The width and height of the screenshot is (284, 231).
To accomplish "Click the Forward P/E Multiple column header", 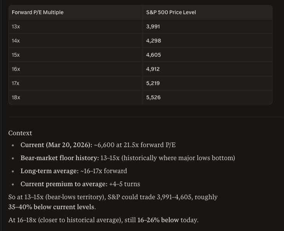I will (x=37, y=12).
